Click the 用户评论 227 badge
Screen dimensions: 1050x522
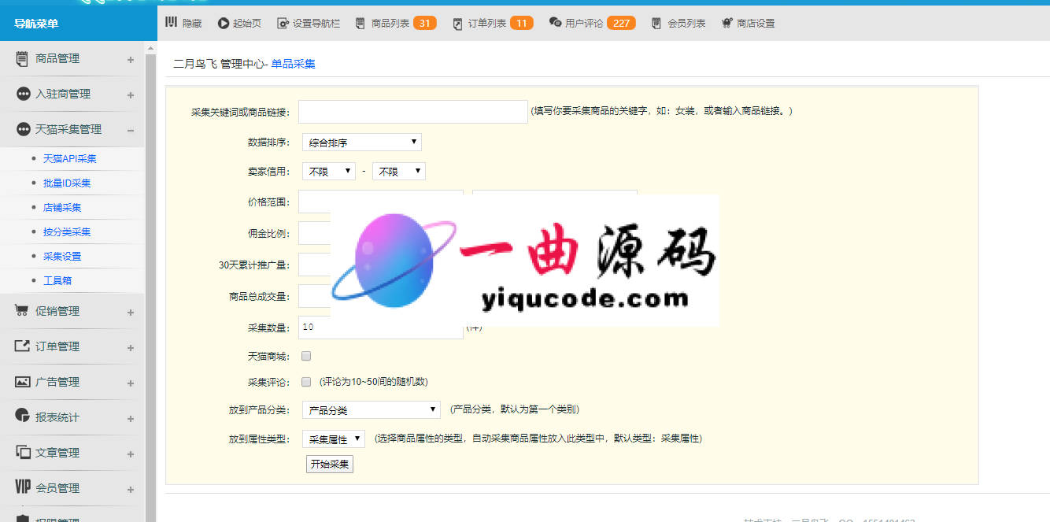click(621, 23)
